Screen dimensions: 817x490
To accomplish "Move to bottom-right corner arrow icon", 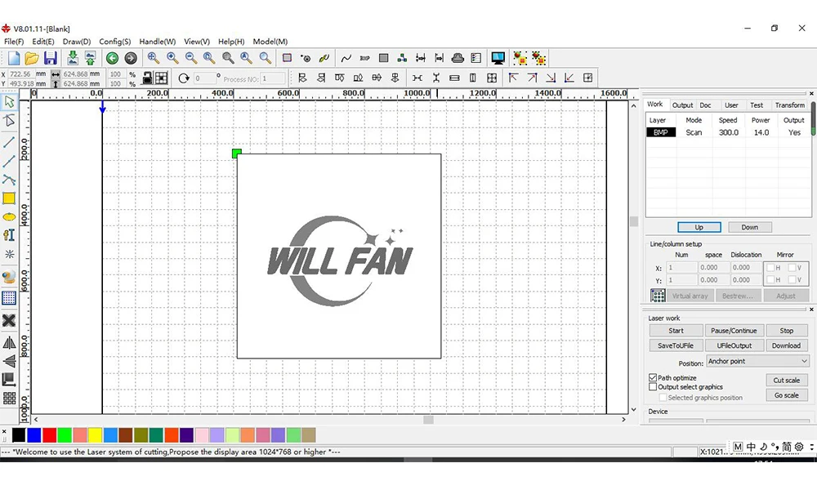I will [551, 78].
